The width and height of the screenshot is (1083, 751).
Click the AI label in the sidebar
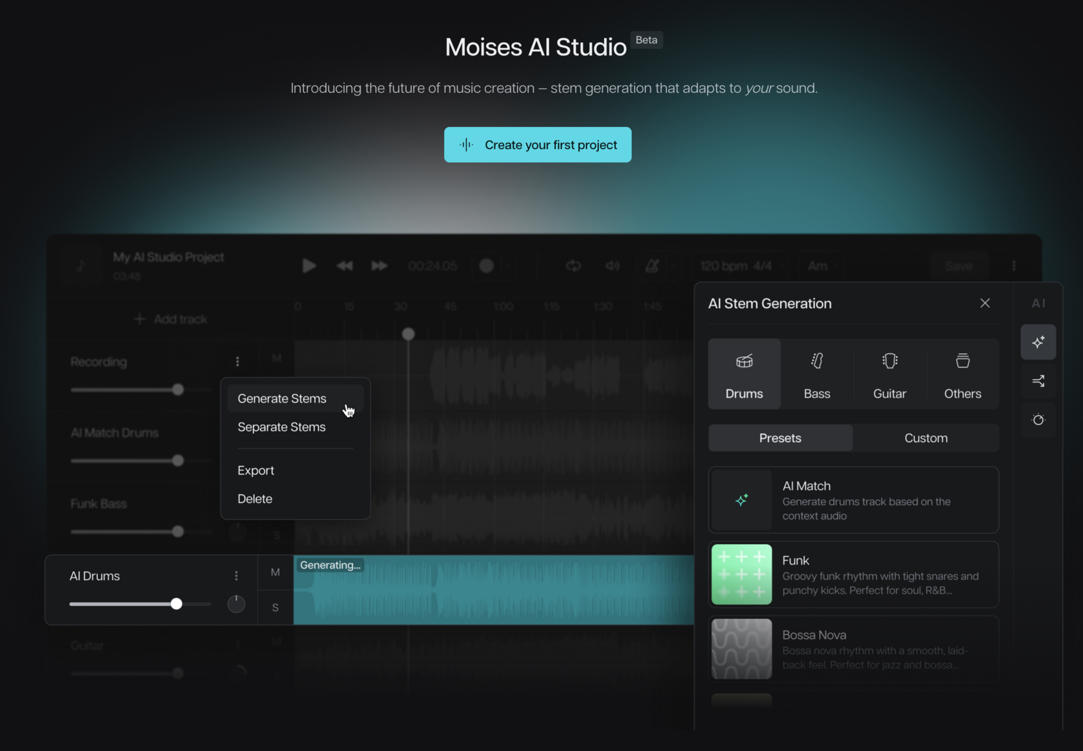point(1039,303)
